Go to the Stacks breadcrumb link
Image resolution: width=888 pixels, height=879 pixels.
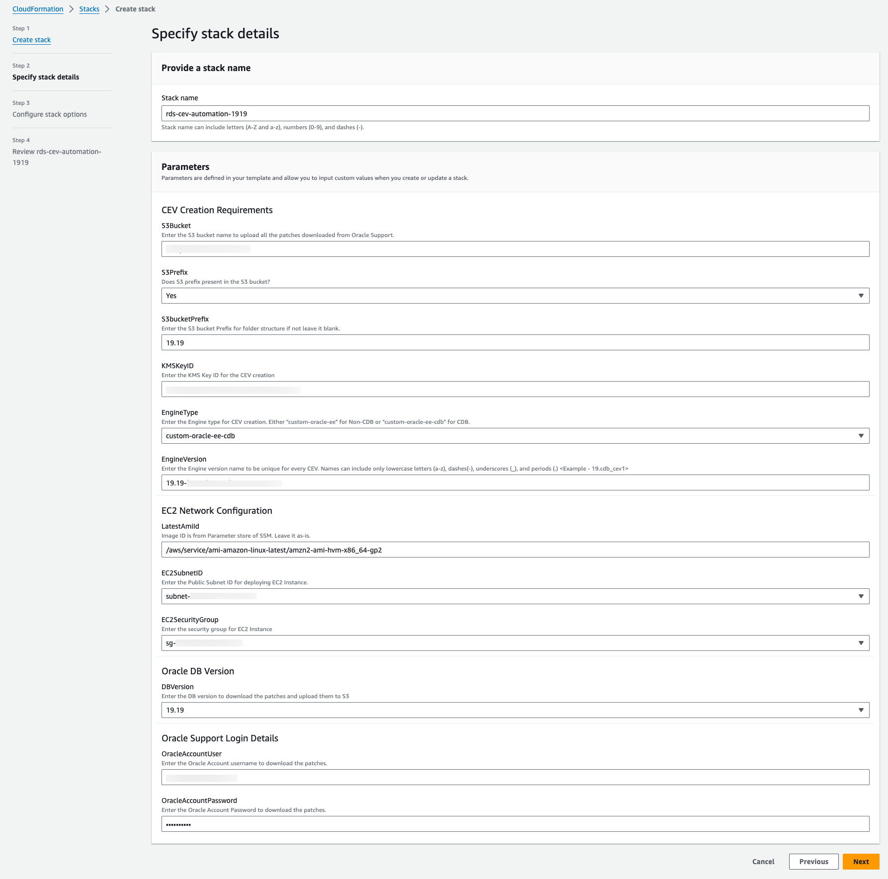(89, 9)
